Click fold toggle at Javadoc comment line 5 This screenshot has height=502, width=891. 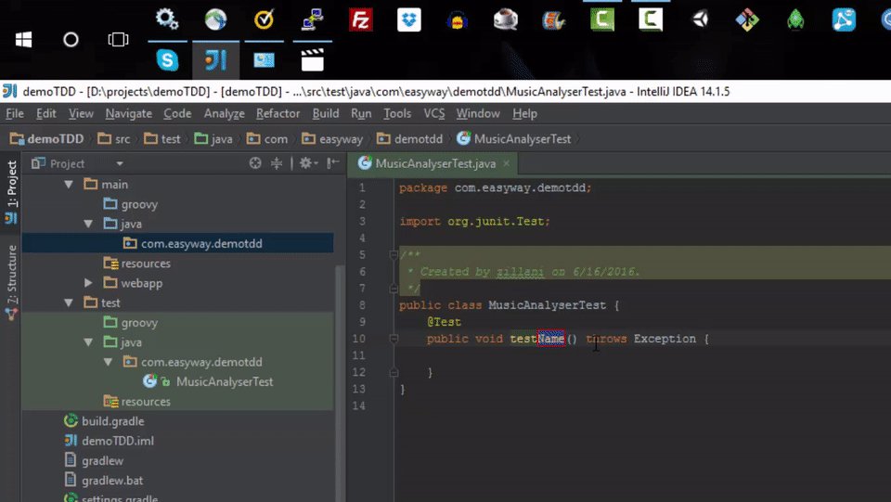pos(394,255)
